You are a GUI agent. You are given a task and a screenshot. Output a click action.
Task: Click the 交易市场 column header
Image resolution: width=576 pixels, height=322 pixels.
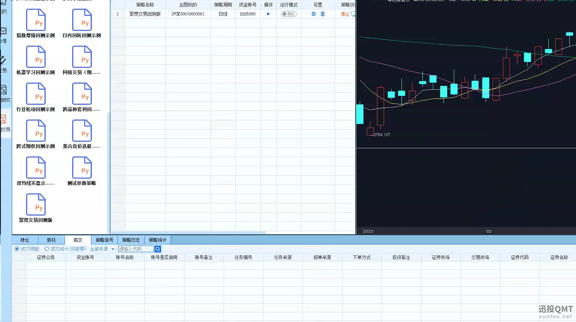tap(480, 257)
